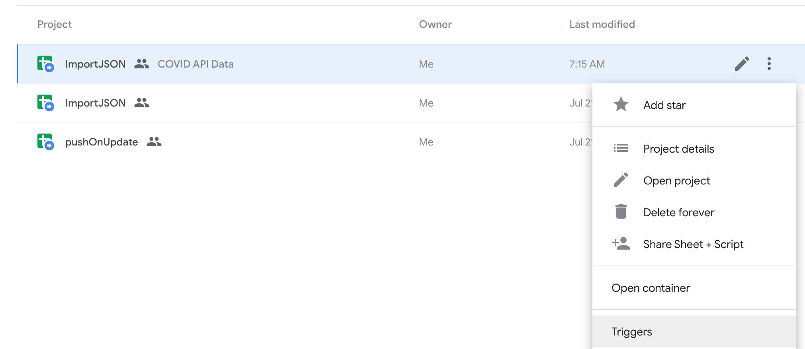The width and height of the screenshot is (805, 349).
Task: Click the Project details list icon
Action: 621,148
